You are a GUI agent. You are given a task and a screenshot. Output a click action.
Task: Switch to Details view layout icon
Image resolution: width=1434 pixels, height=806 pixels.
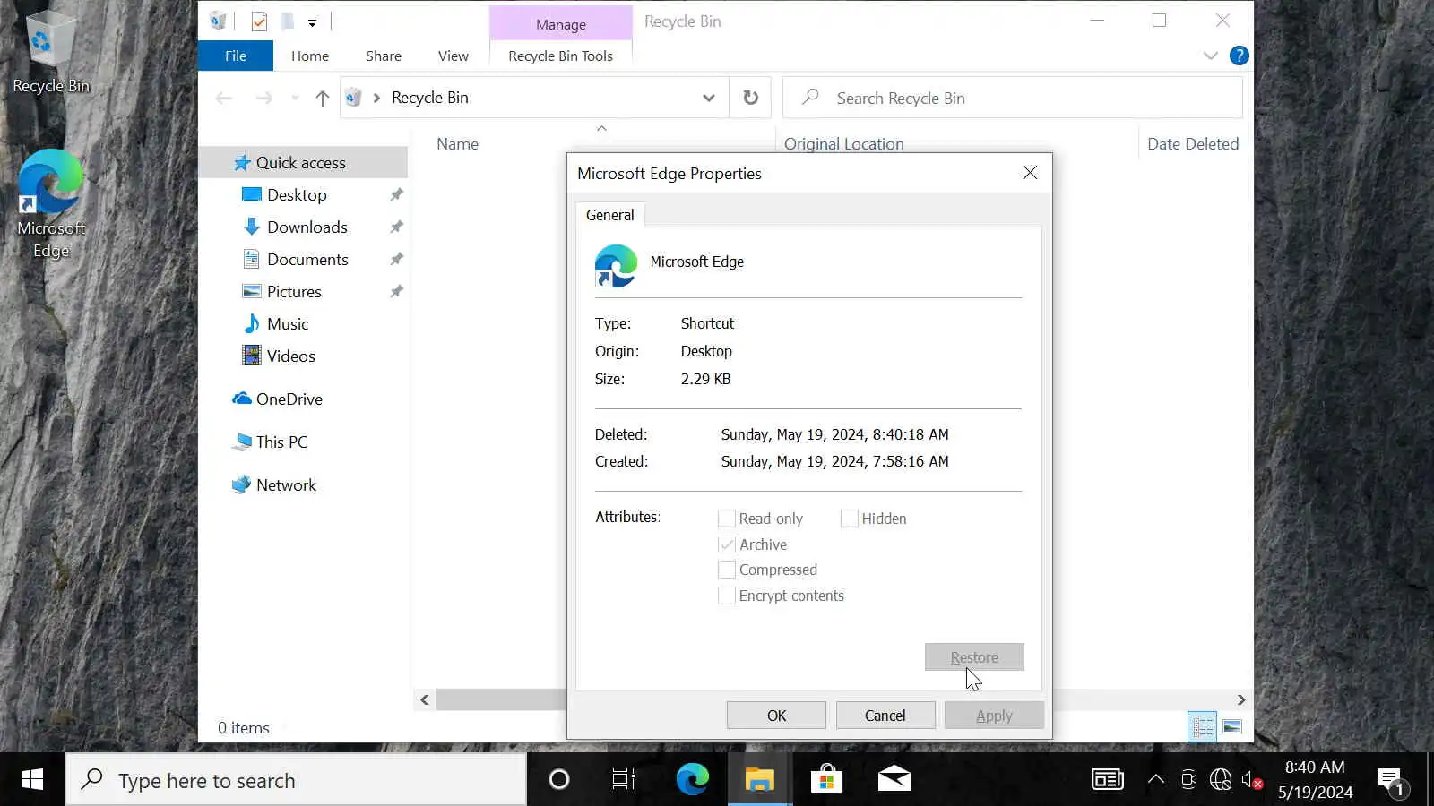click(x=1203, y=727)
